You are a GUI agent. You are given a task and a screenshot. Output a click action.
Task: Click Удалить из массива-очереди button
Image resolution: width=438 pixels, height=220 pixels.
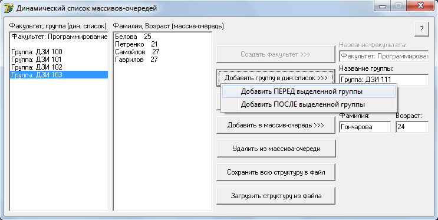coord(276,149)
